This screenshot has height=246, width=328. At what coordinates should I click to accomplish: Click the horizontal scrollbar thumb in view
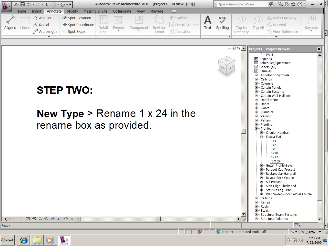point(158,219)
